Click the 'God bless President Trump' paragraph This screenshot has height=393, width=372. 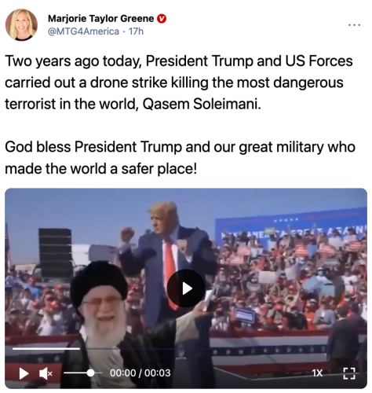pyautogui.click(x=180, y=157)
